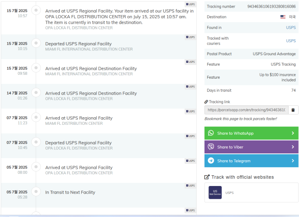This screenshot has width=299, height=217.
Task: Click USPS badge on 05 Jul 05:28 event
Action: click(190, 186)
